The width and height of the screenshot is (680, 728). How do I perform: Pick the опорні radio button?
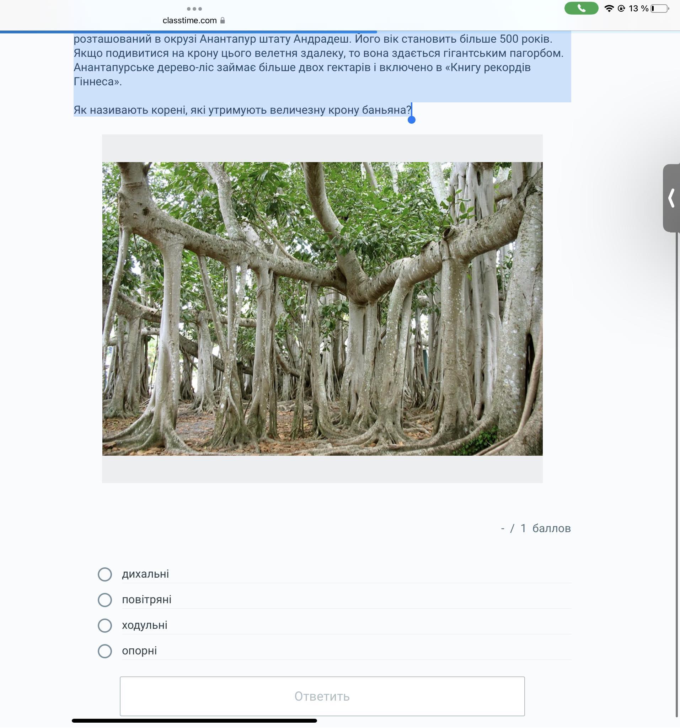click(105, 651)
